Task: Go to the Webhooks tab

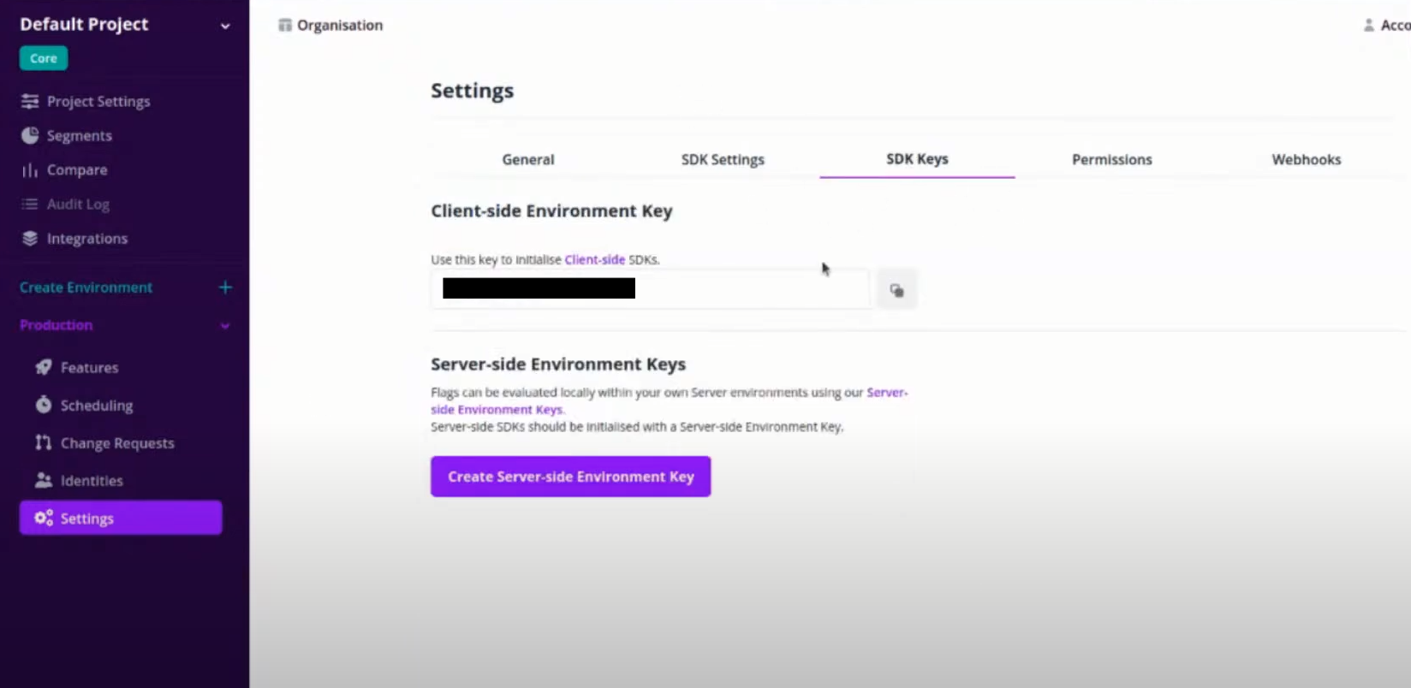Action: [1306, 159]
